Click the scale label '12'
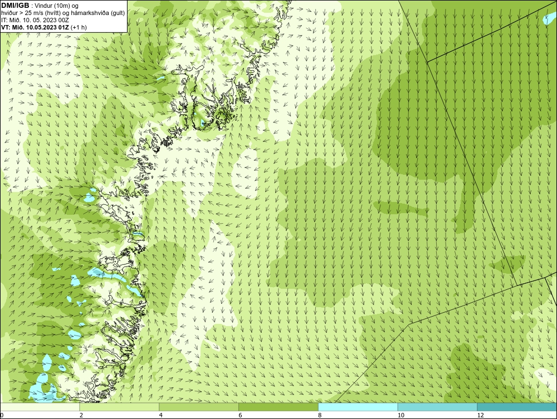Screen dimensions: 557x419 481,415
